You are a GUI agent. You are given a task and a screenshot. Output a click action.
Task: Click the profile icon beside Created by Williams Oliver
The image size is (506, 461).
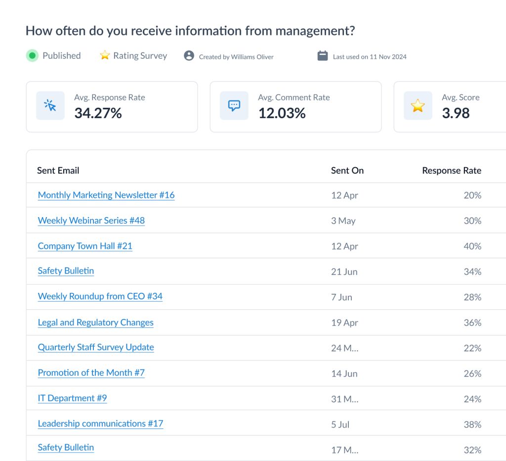click(189, 56)
